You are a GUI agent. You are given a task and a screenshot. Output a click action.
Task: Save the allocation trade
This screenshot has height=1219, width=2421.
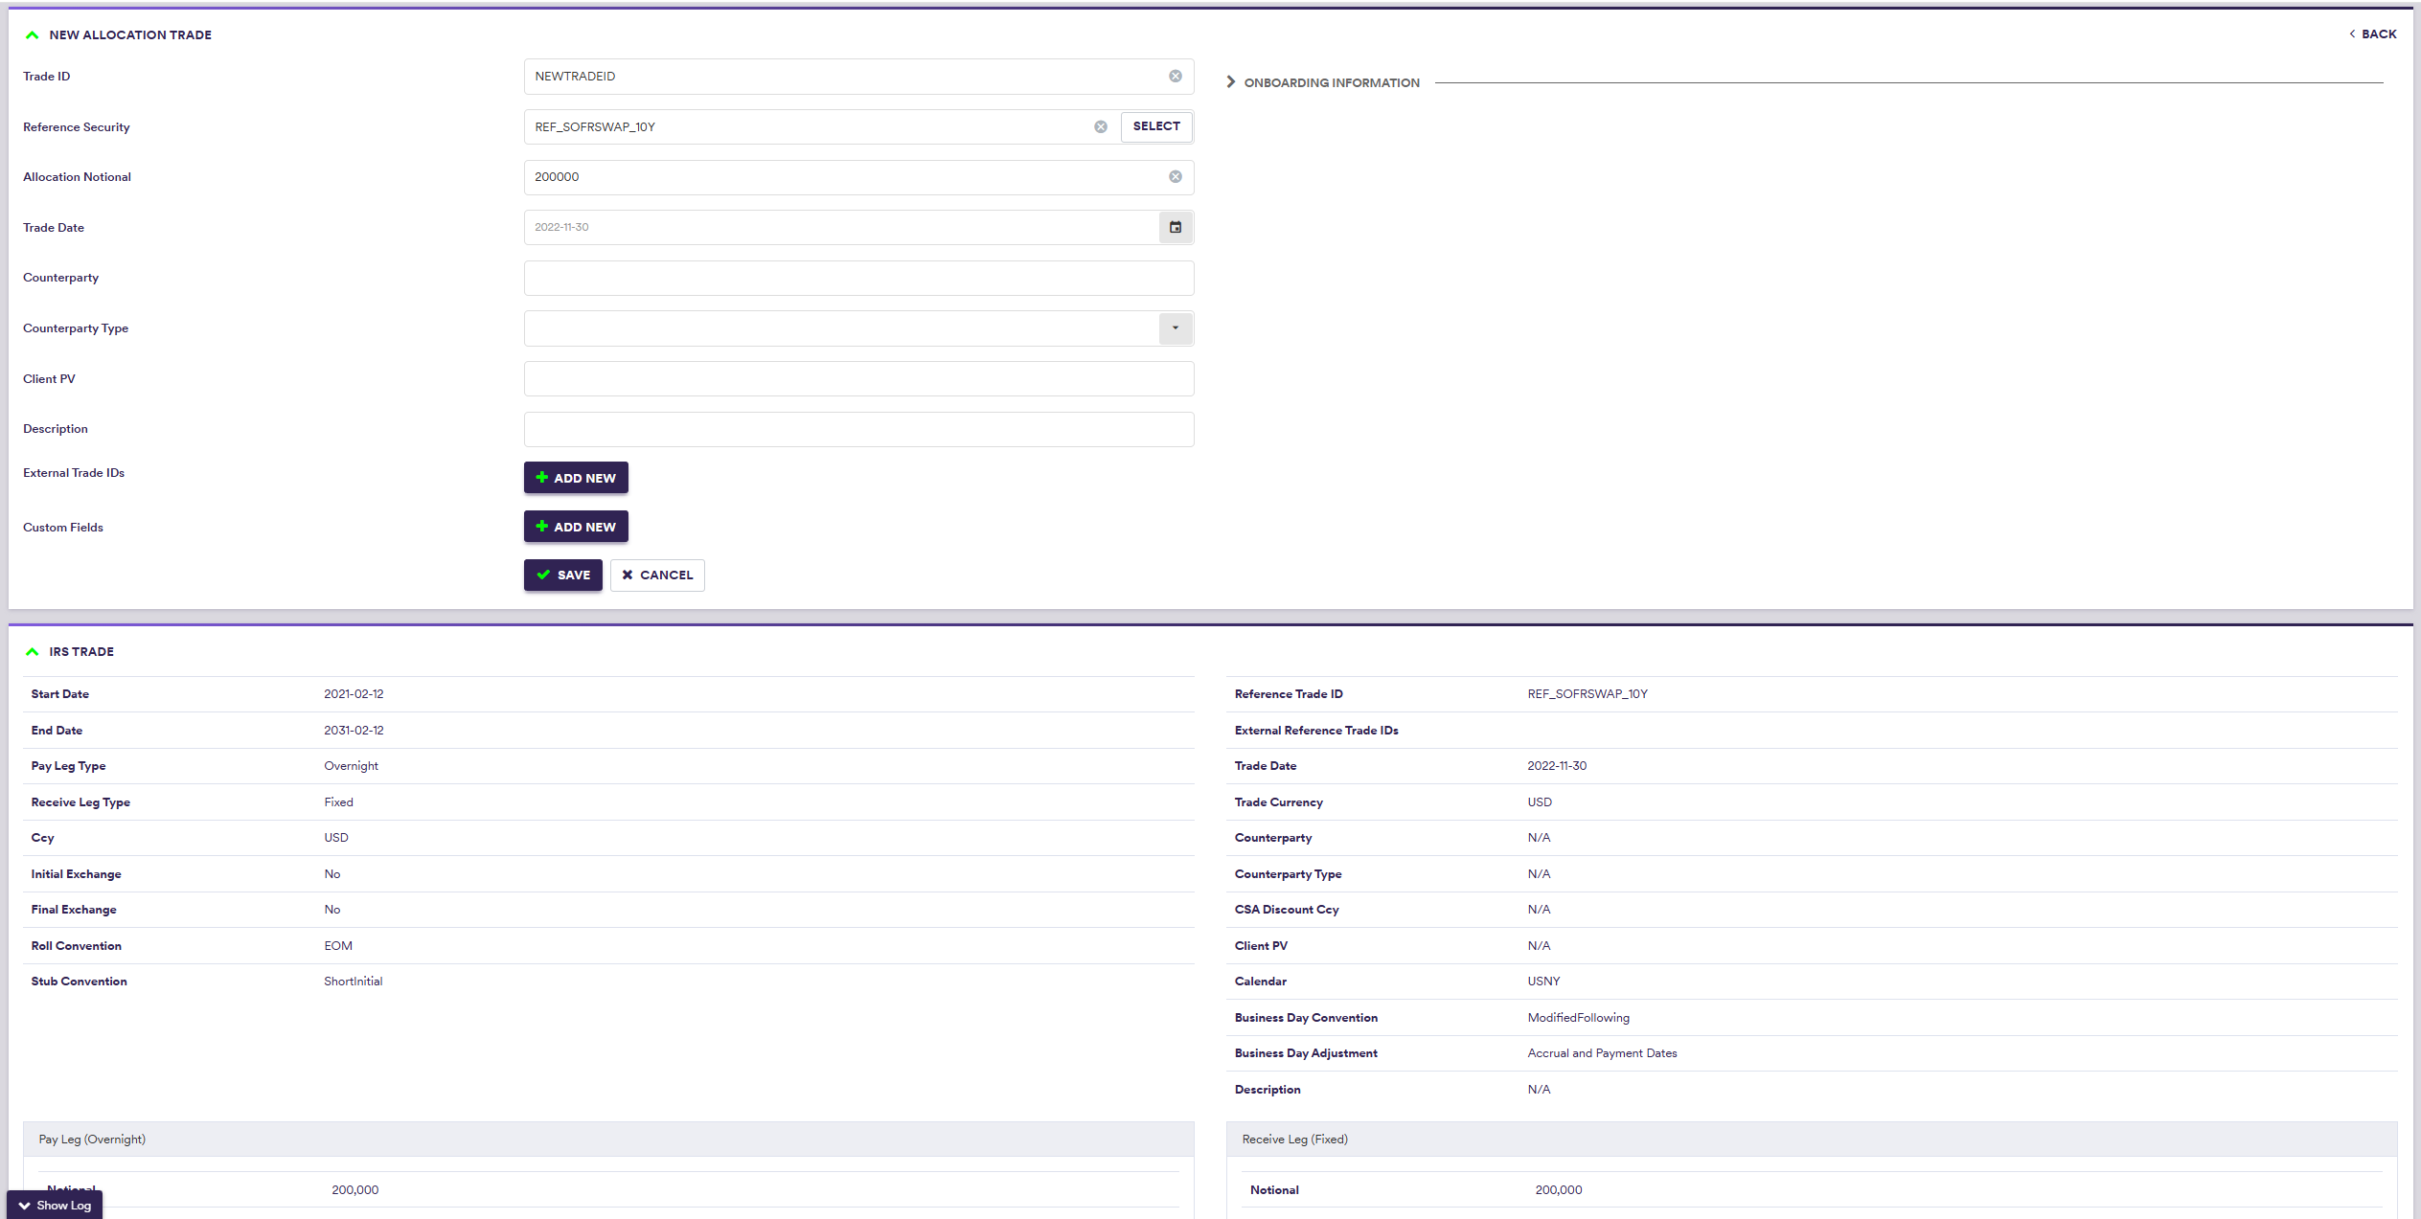point(562,576)
